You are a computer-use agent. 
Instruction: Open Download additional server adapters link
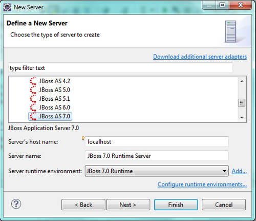200,57
